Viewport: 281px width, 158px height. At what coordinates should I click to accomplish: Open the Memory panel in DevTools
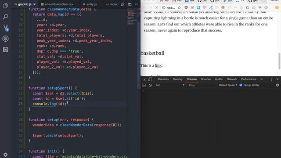click(x=177, y=79)
